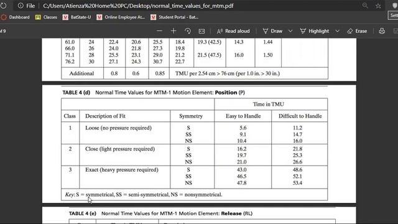
Task: Add page to favorites with star
Action: point(378,6)
